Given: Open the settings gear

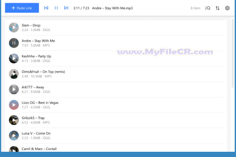Looking at the screenshot, I should (x=227, y=8).
